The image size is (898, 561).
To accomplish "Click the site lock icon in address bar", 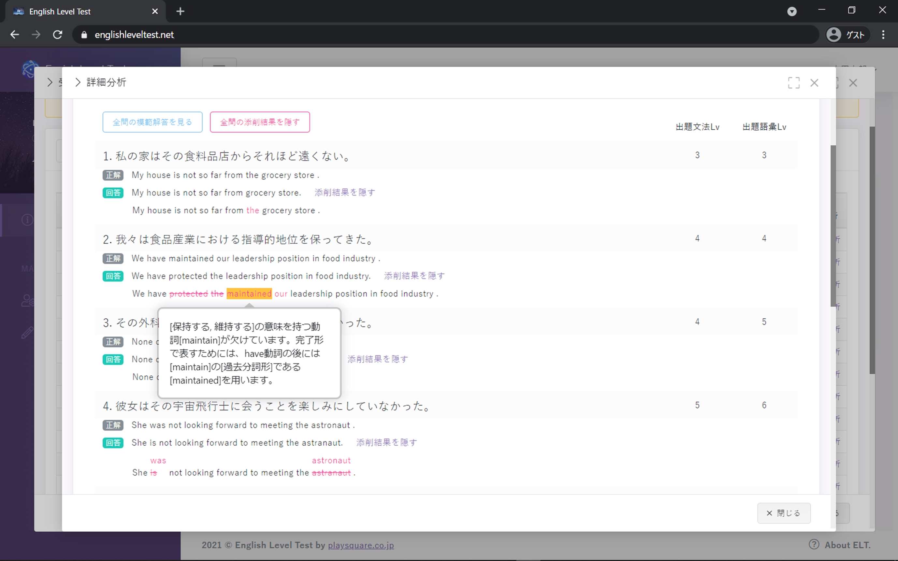I will tap(84, 35).
